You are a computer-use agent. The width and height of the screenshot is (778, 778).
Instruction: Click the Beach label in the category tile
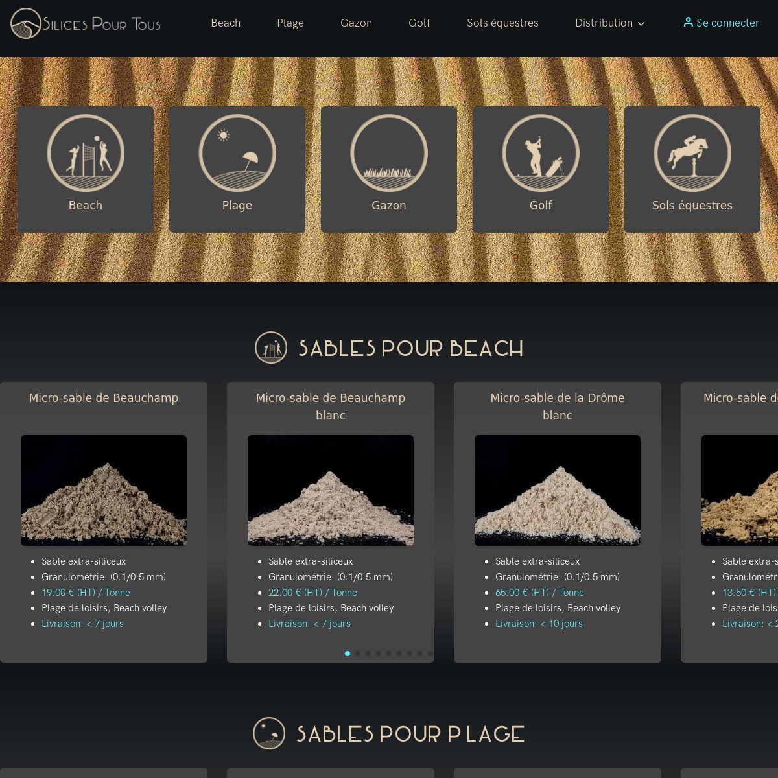click(x=86, y=206)
